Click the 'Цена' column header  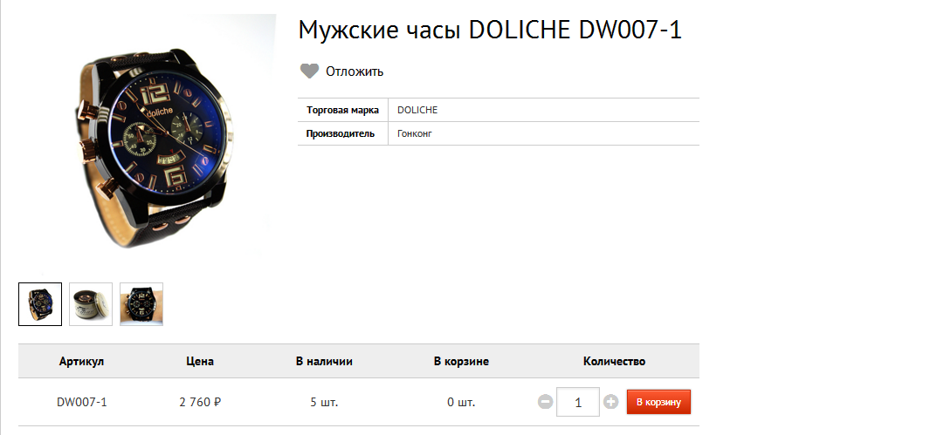pyautogui.click(x=200, y=361)
